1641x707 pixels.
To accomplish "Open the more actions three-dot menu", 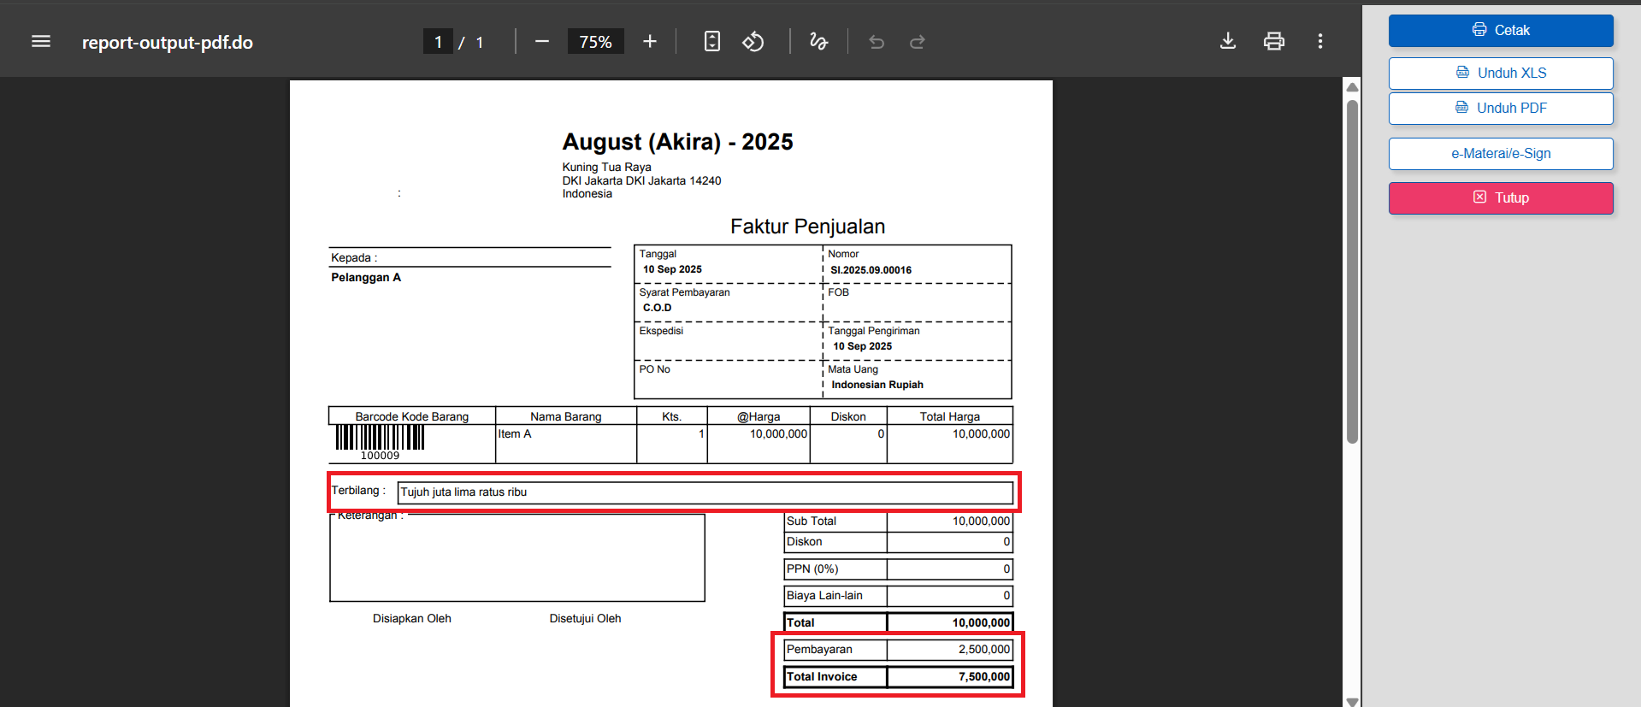I will (x=1320, y=41).
